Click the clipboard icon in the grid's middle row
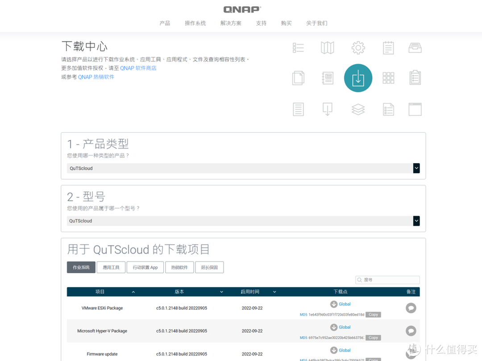 415,78
